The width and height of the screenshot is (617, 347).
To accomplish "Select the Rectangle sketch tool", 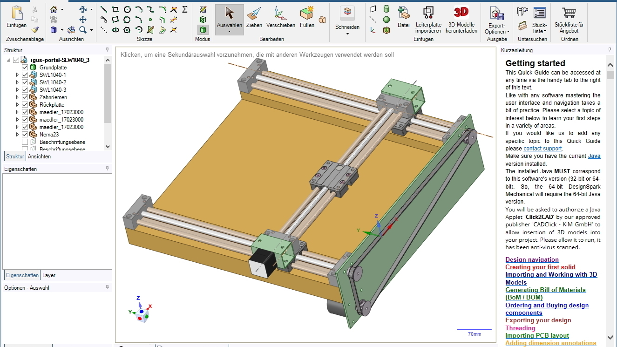I will pos(115,9).
